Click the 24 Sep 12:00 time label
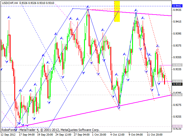The image size is (183, 137). click(x=63, y=135)
